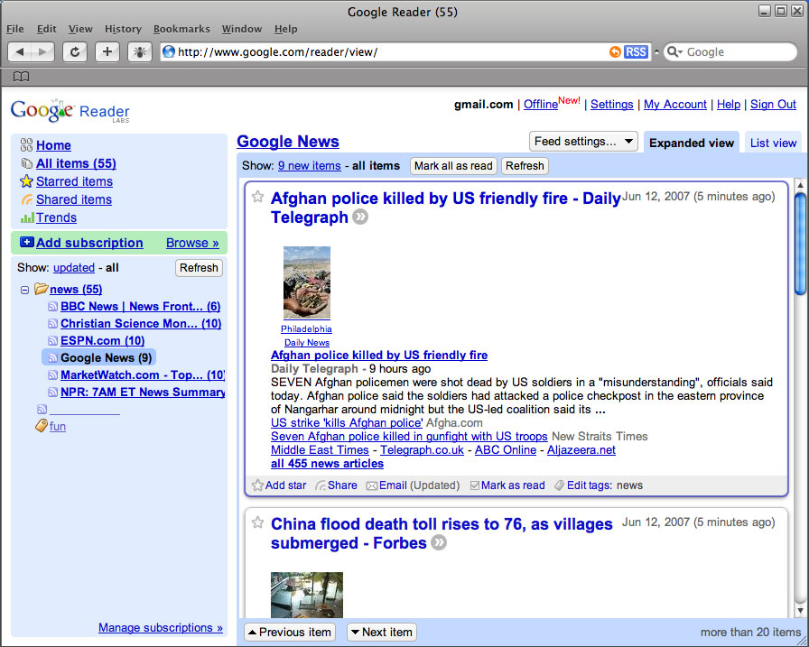Click the Edit tags icon
This screenshot has width=809, height=647.
559,485
